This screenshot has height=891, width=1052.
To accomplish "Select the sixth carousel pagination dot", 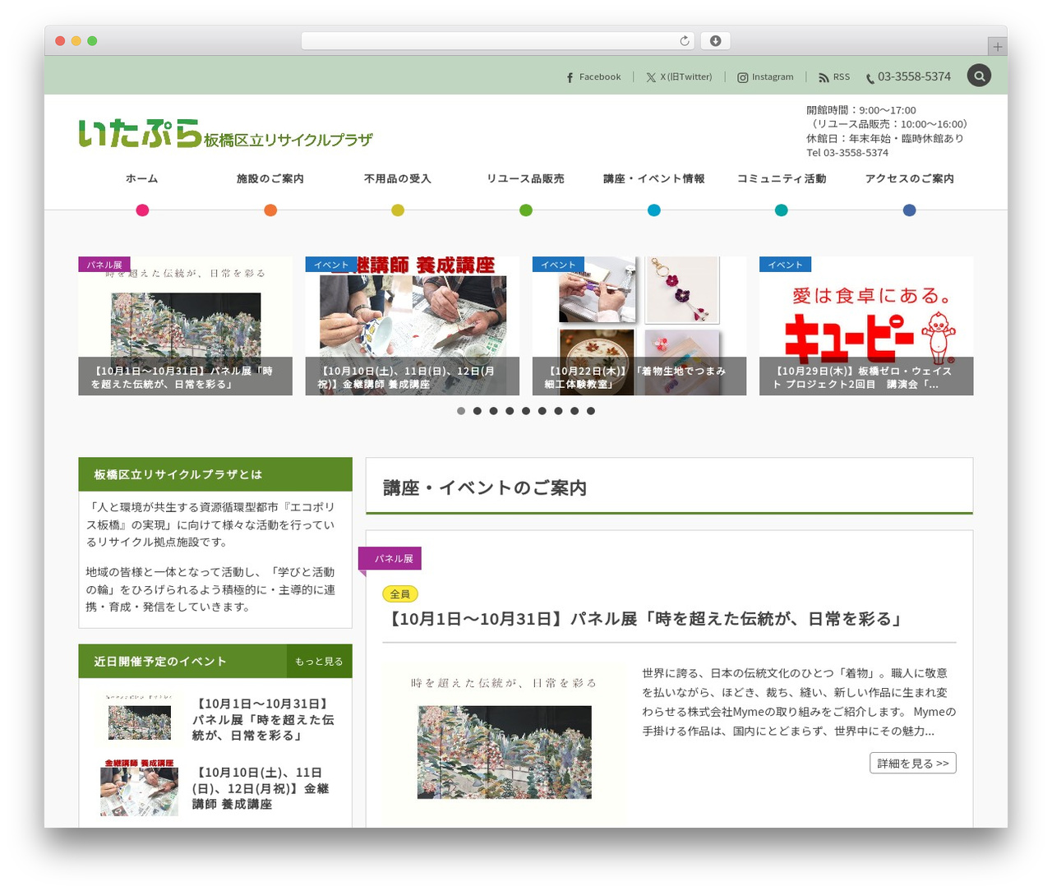I will (x=542, y=411).
